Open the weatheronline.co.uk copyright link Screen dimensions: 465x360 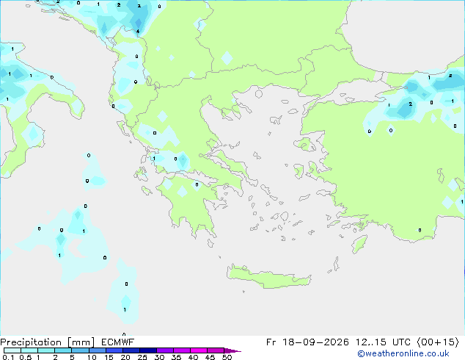tap(403, 353)
